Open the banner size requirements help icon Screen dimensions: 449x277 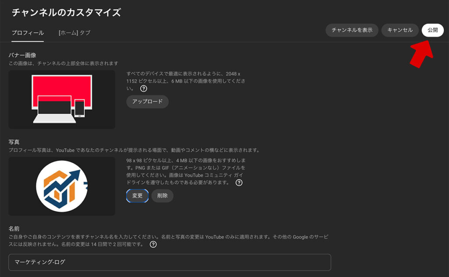[143, 89]
